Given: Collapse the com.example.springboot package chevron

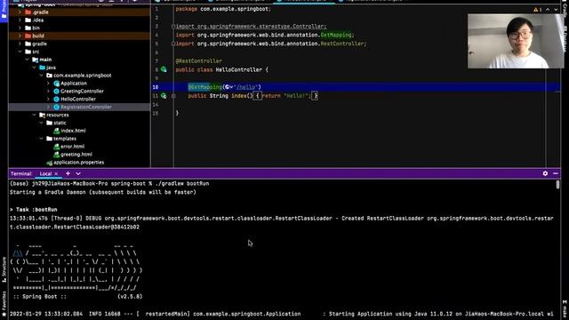Looking at the screenshot, I should [42, 76].
